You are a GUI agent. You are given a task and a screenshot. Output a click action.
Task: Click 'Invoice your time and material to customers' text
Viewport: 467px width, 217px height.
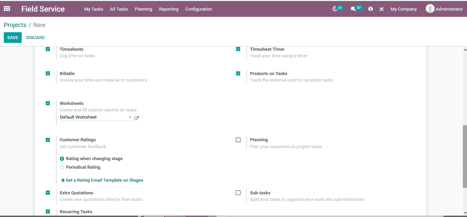[x=103, y=80]
